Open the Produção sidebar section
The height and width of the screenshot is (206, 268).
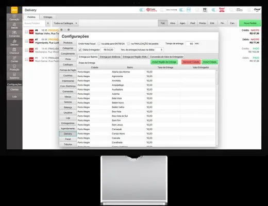14,68
